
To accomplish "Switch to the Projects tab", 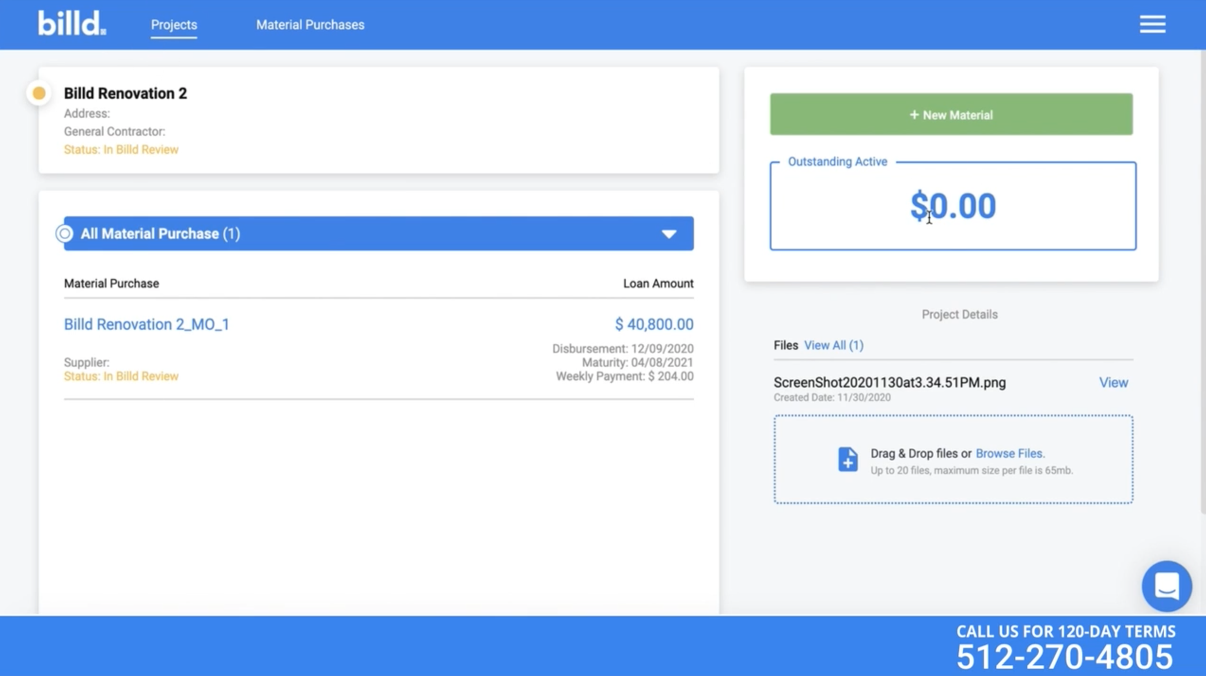I will (x=174, y=25).
